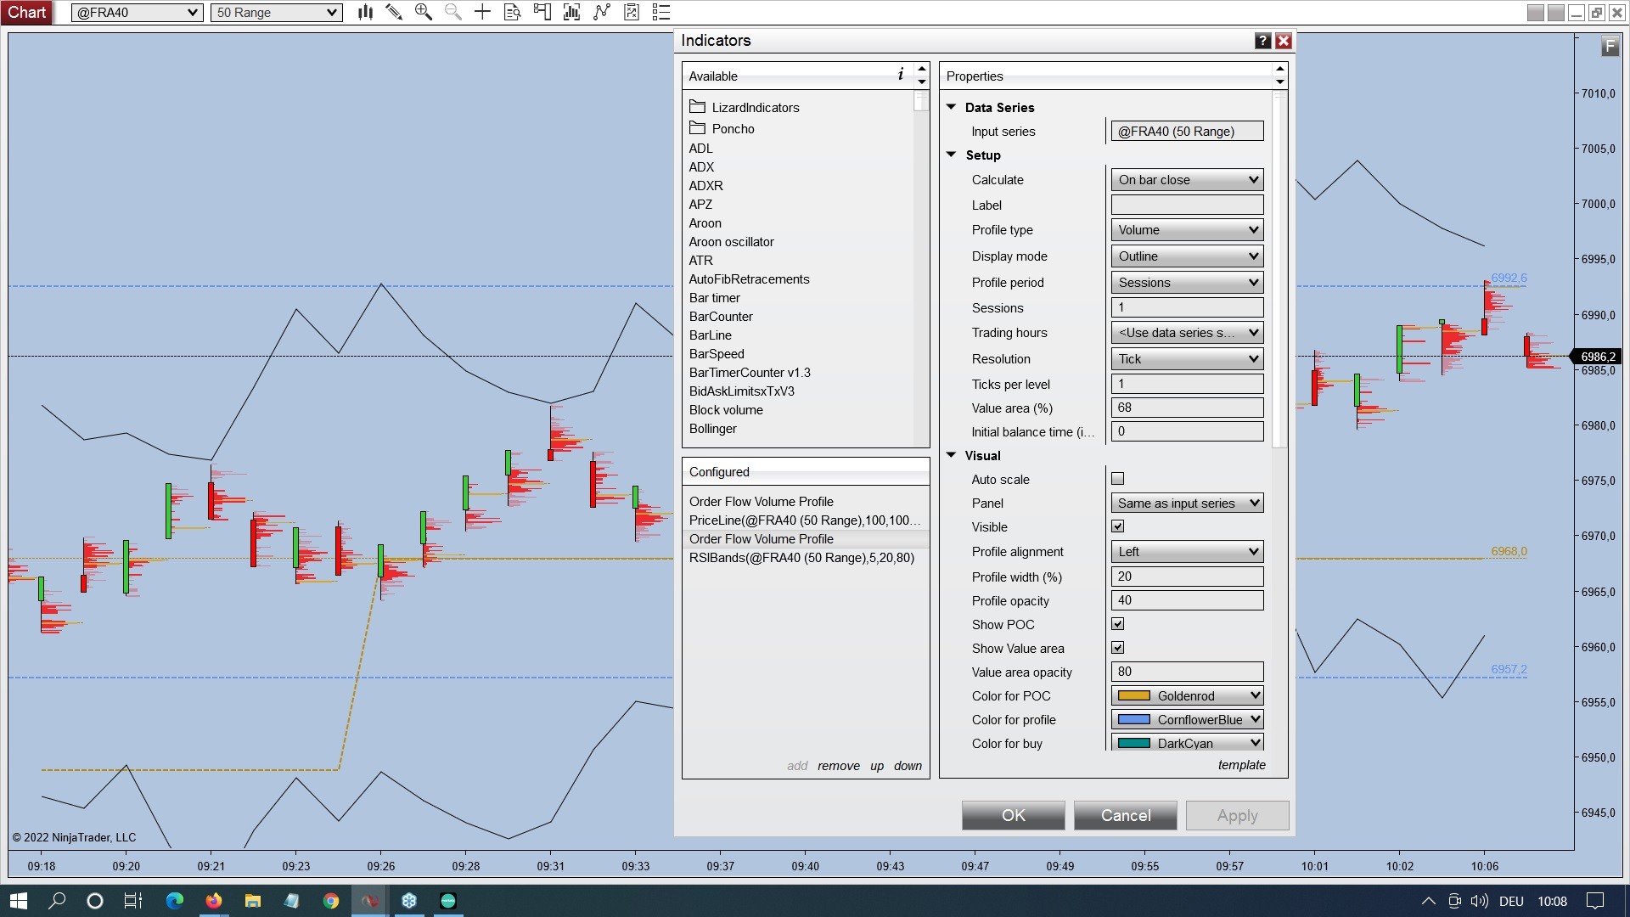This screenshot has width=1630, height=917.
Task: Click the Zoom In magnifier icon
Action: [423, 12]
